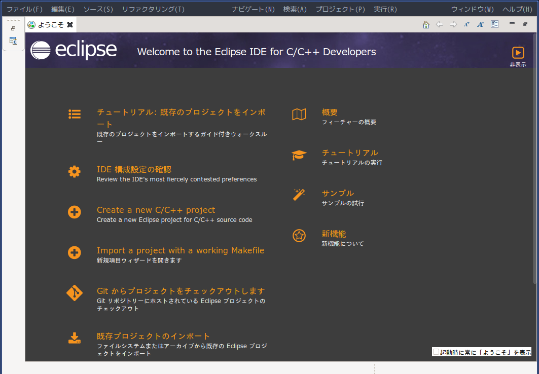
Task: Click チュートリアルの実行 description text
Action: 352,163
